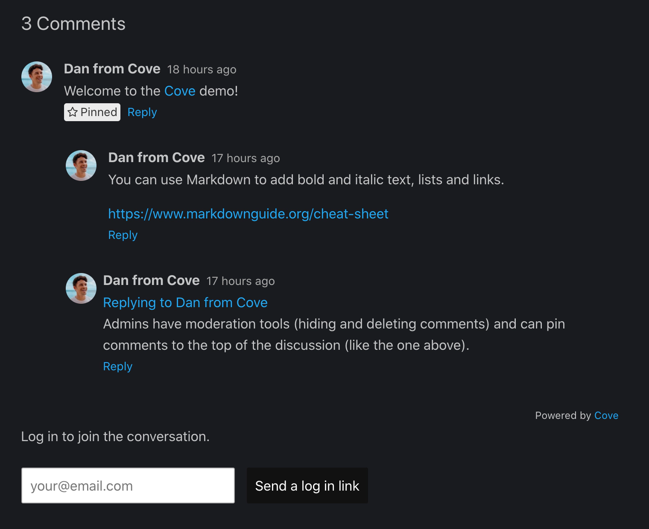Click the Pinned badge
The width and height of the screenshot is (649, 529).
[92, 112]
